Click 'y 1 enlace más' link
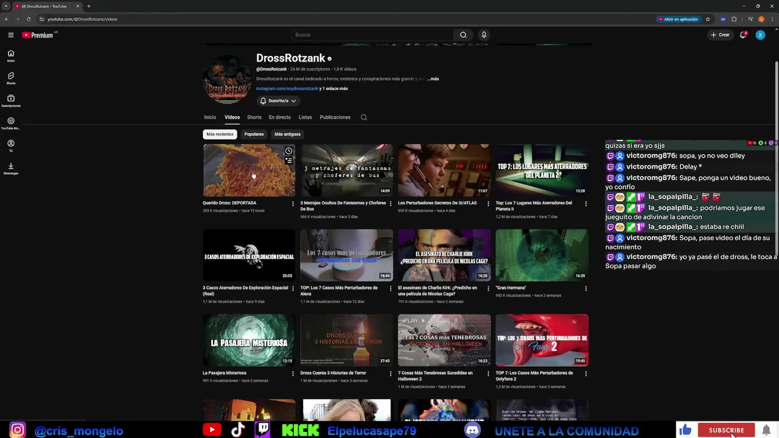 [x=334, y=89]
